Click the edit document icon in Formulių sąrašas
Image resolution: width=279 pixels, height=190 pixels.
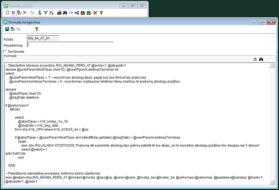13,13
